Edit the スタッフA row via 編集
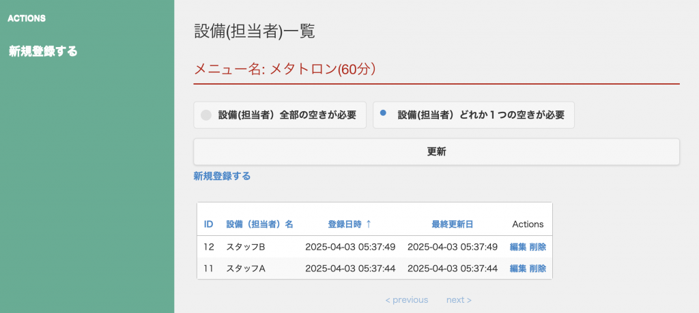The width and height of the screenshot is (699, 313). (x=517, y=269)
